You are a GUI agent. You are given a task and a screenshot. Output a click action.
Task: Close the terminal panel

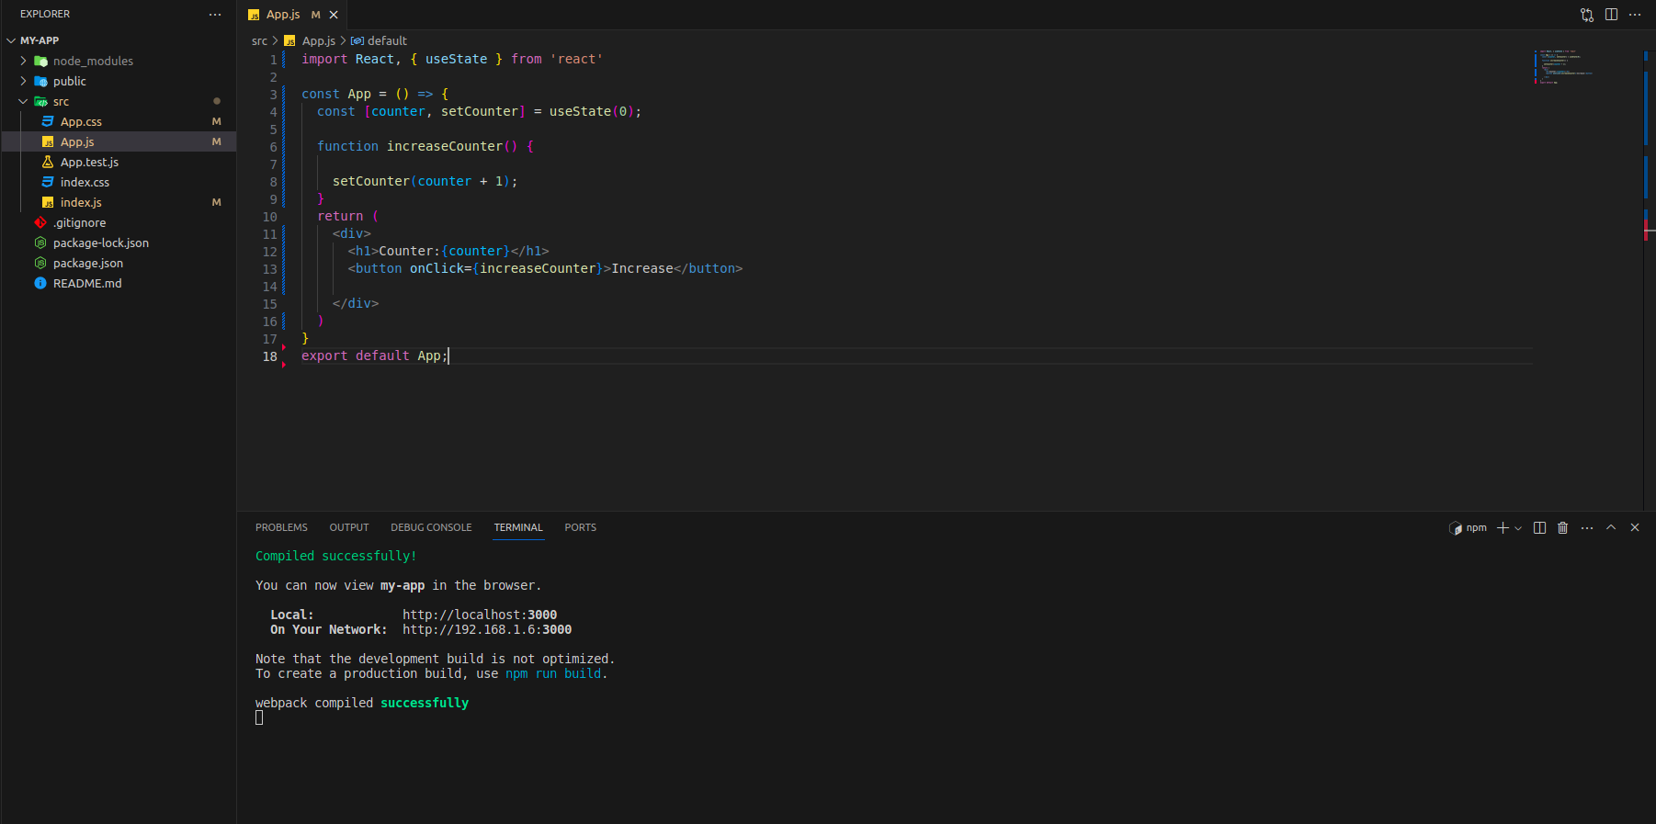1635,528
